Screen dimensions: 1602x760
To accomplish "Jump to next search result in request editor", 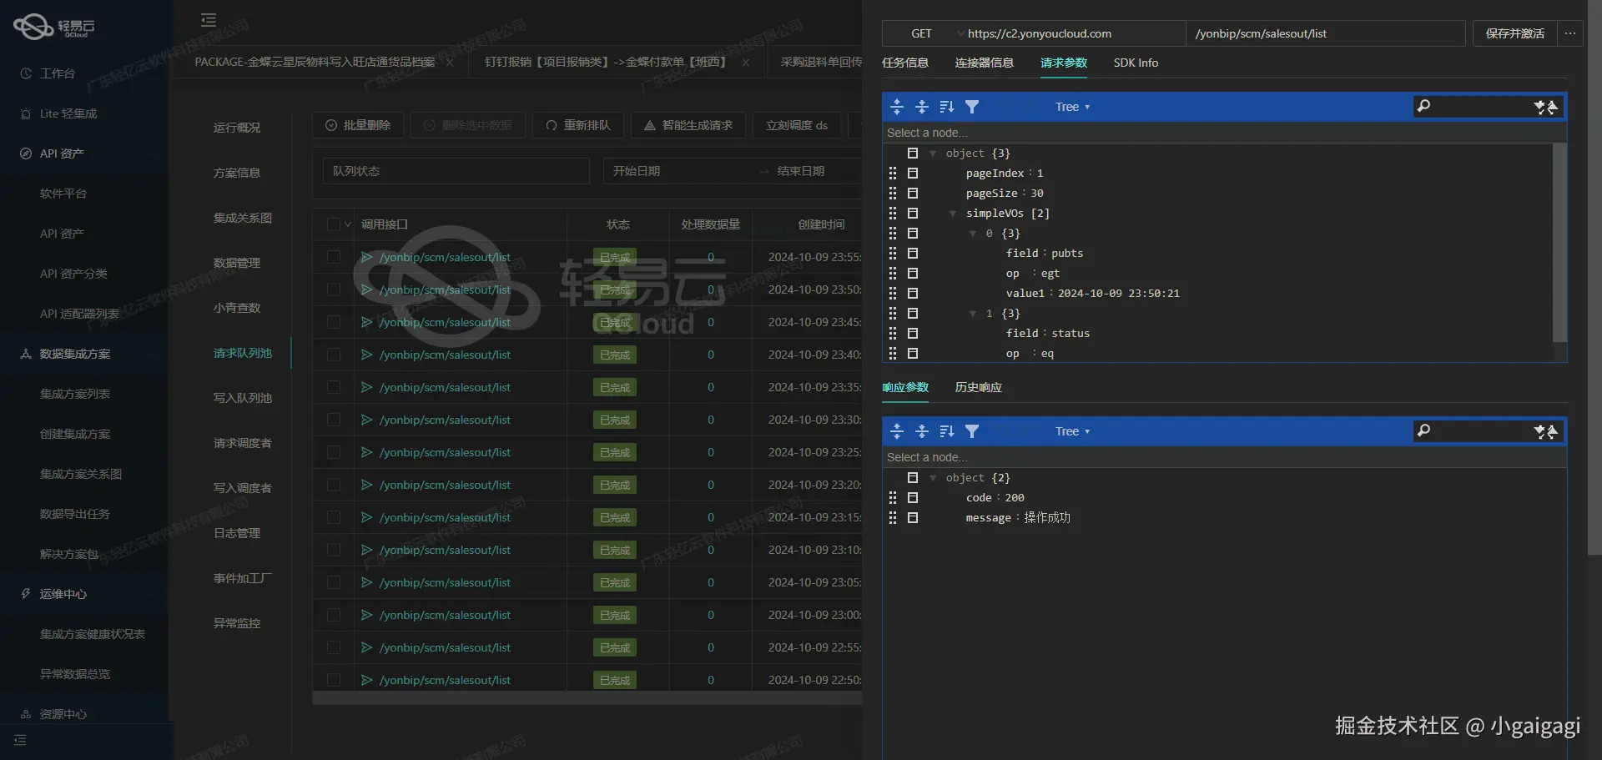I will 1540,107.
